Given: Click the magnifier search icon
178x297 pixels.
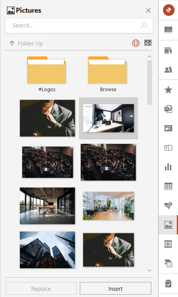Looking at the screenshot, I should point(144,25).
